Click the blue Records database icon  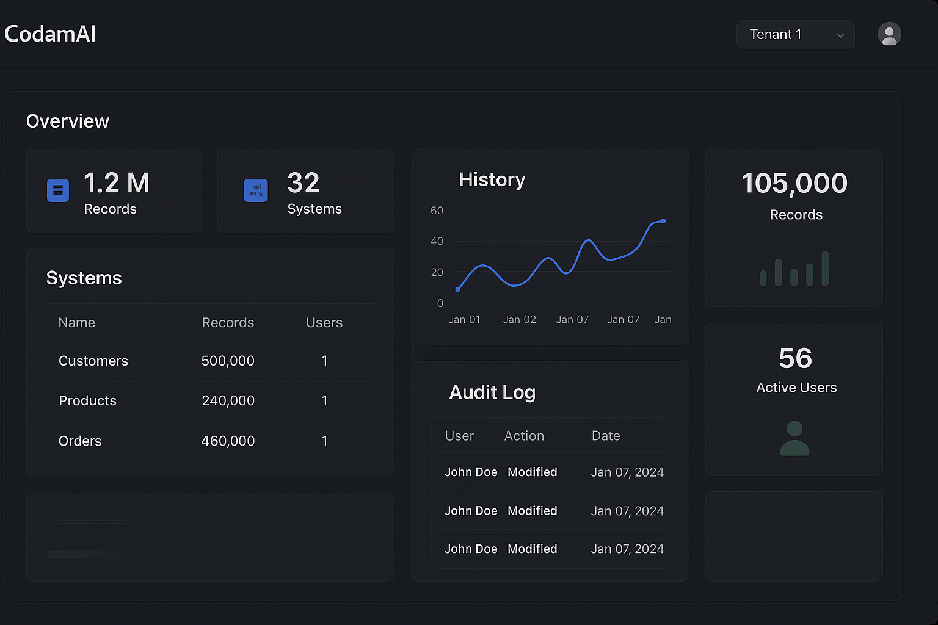pyautogui.click(x=58, y=190)
